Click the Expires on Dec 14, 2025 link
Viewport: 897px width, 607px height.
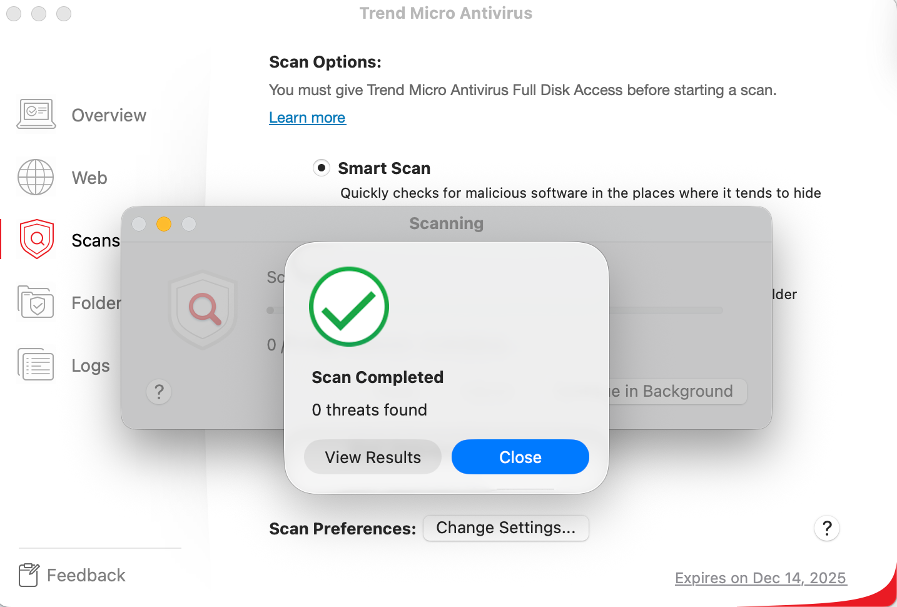point(761,578)
